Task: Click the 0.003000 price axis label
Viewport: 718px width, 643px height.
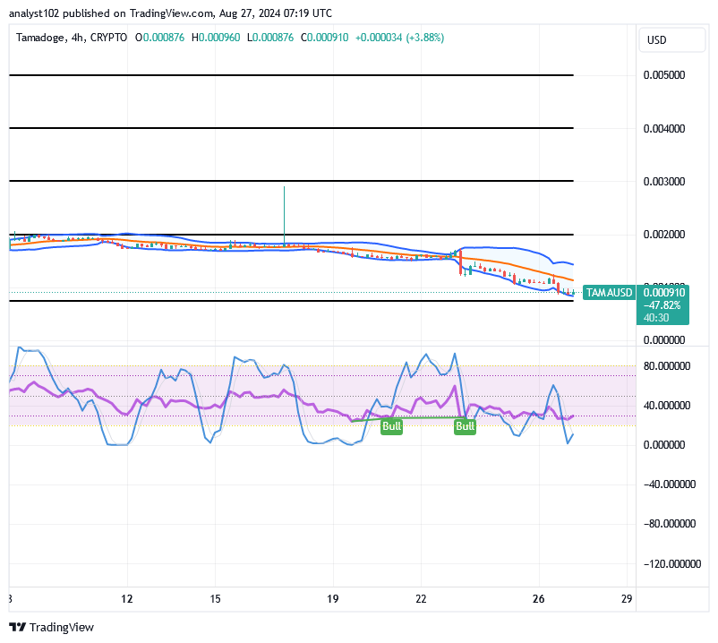Action: click(664, 182)
